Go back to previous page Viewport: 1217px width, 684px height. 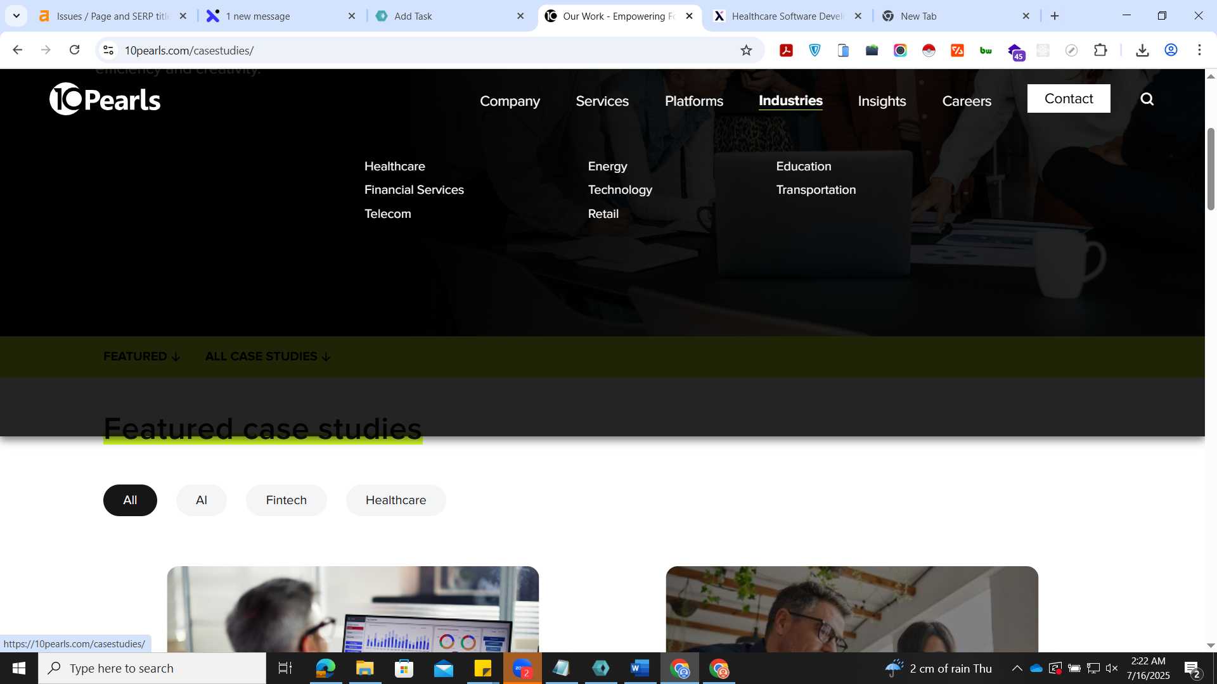[18, 50]
